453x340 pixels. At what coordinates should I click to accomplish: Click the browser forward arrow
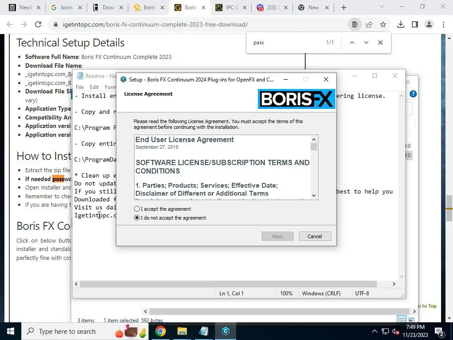pyautogui.click(x=24, y=25)
